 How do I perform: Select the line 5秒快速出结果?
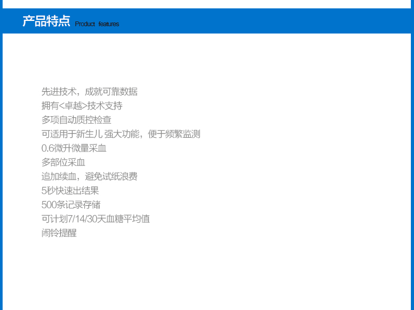tap(70, 191)
